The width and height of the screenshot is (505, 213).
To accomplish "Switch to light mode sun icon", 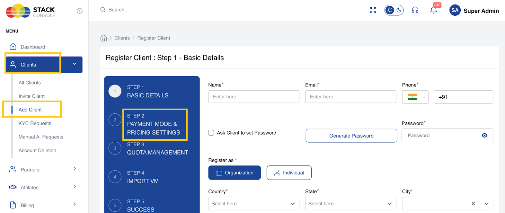I will (x=390, y=10).
